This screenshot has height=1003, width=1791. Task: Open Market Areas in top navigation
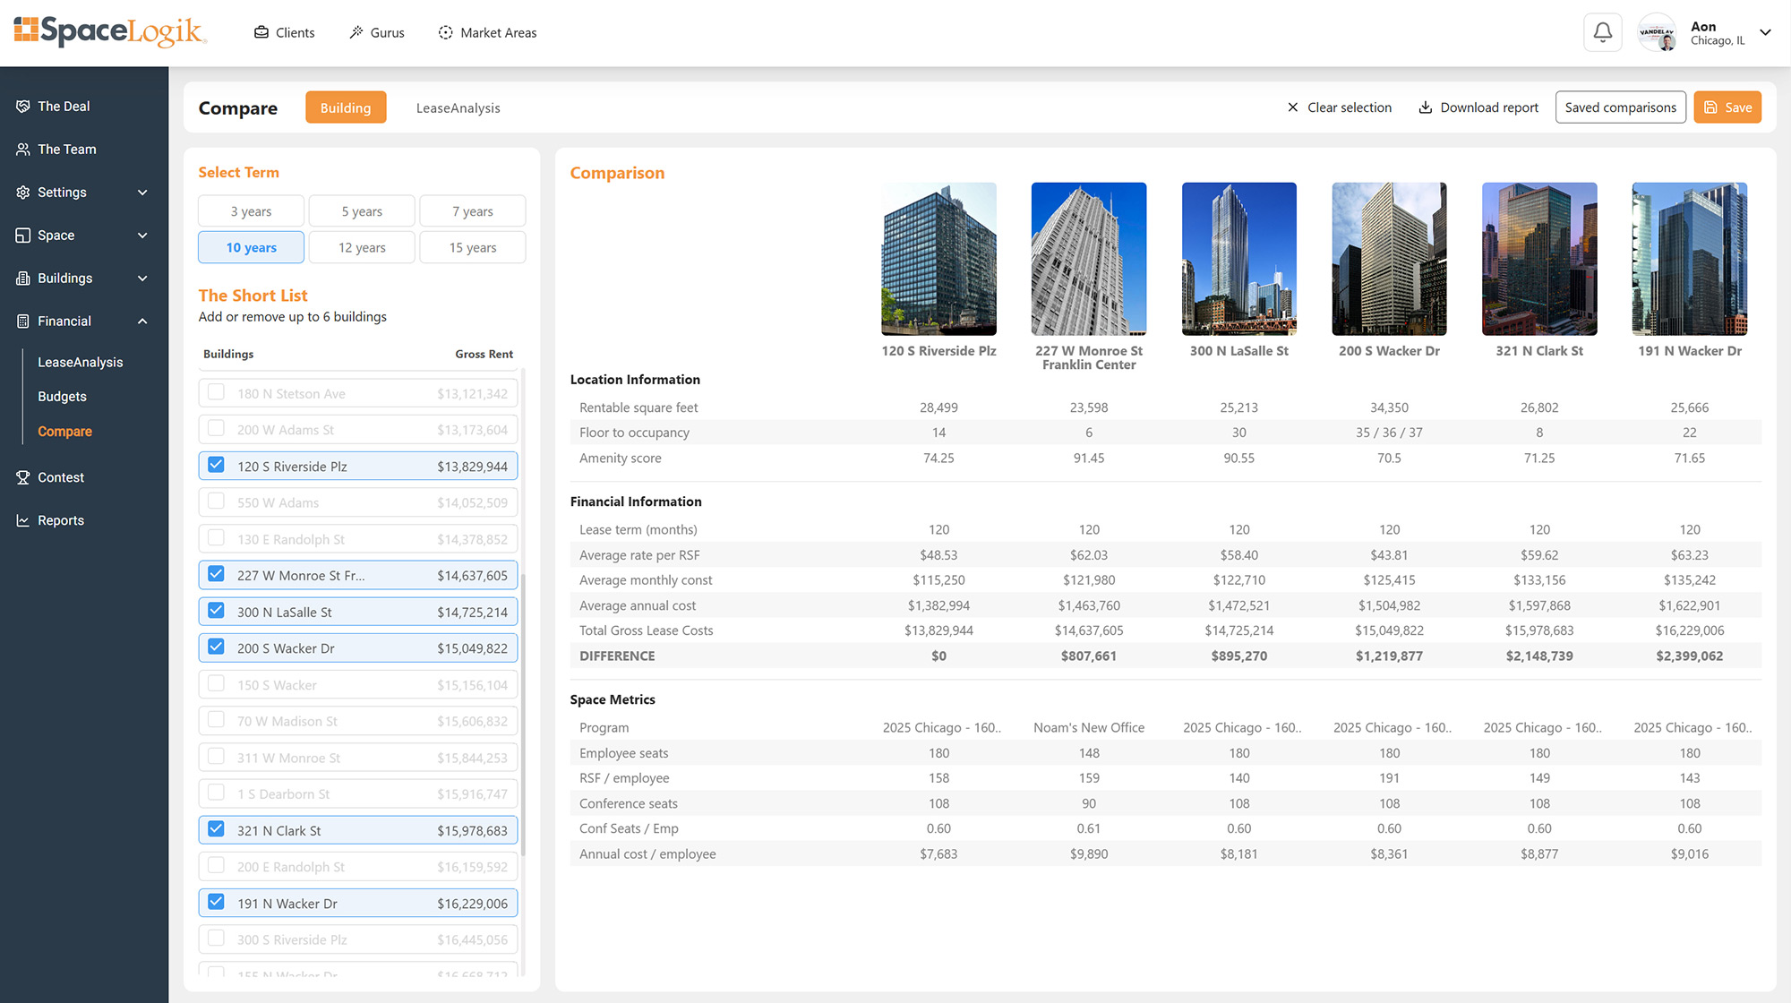(487, 33)
